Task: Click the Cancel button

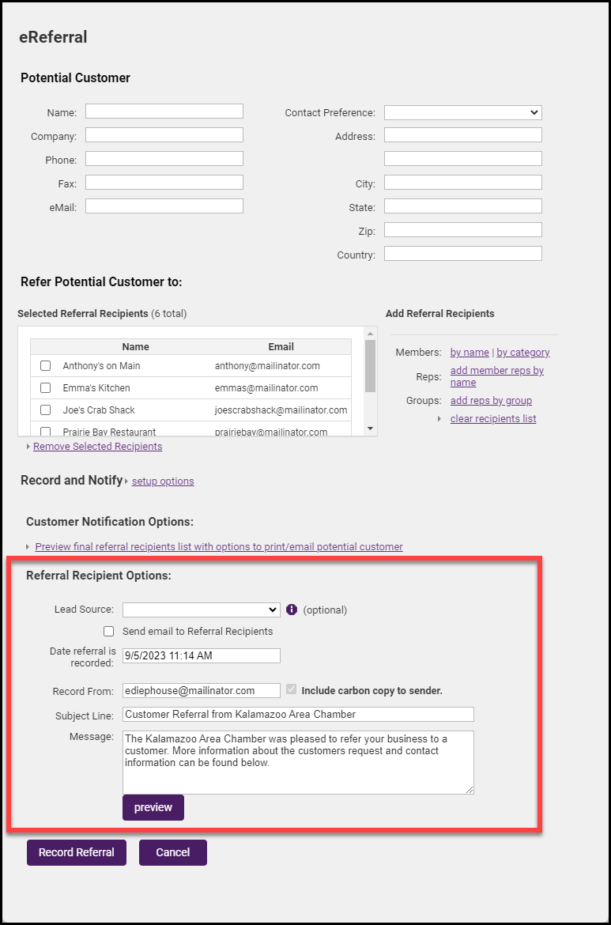Action: pos(172,852)
